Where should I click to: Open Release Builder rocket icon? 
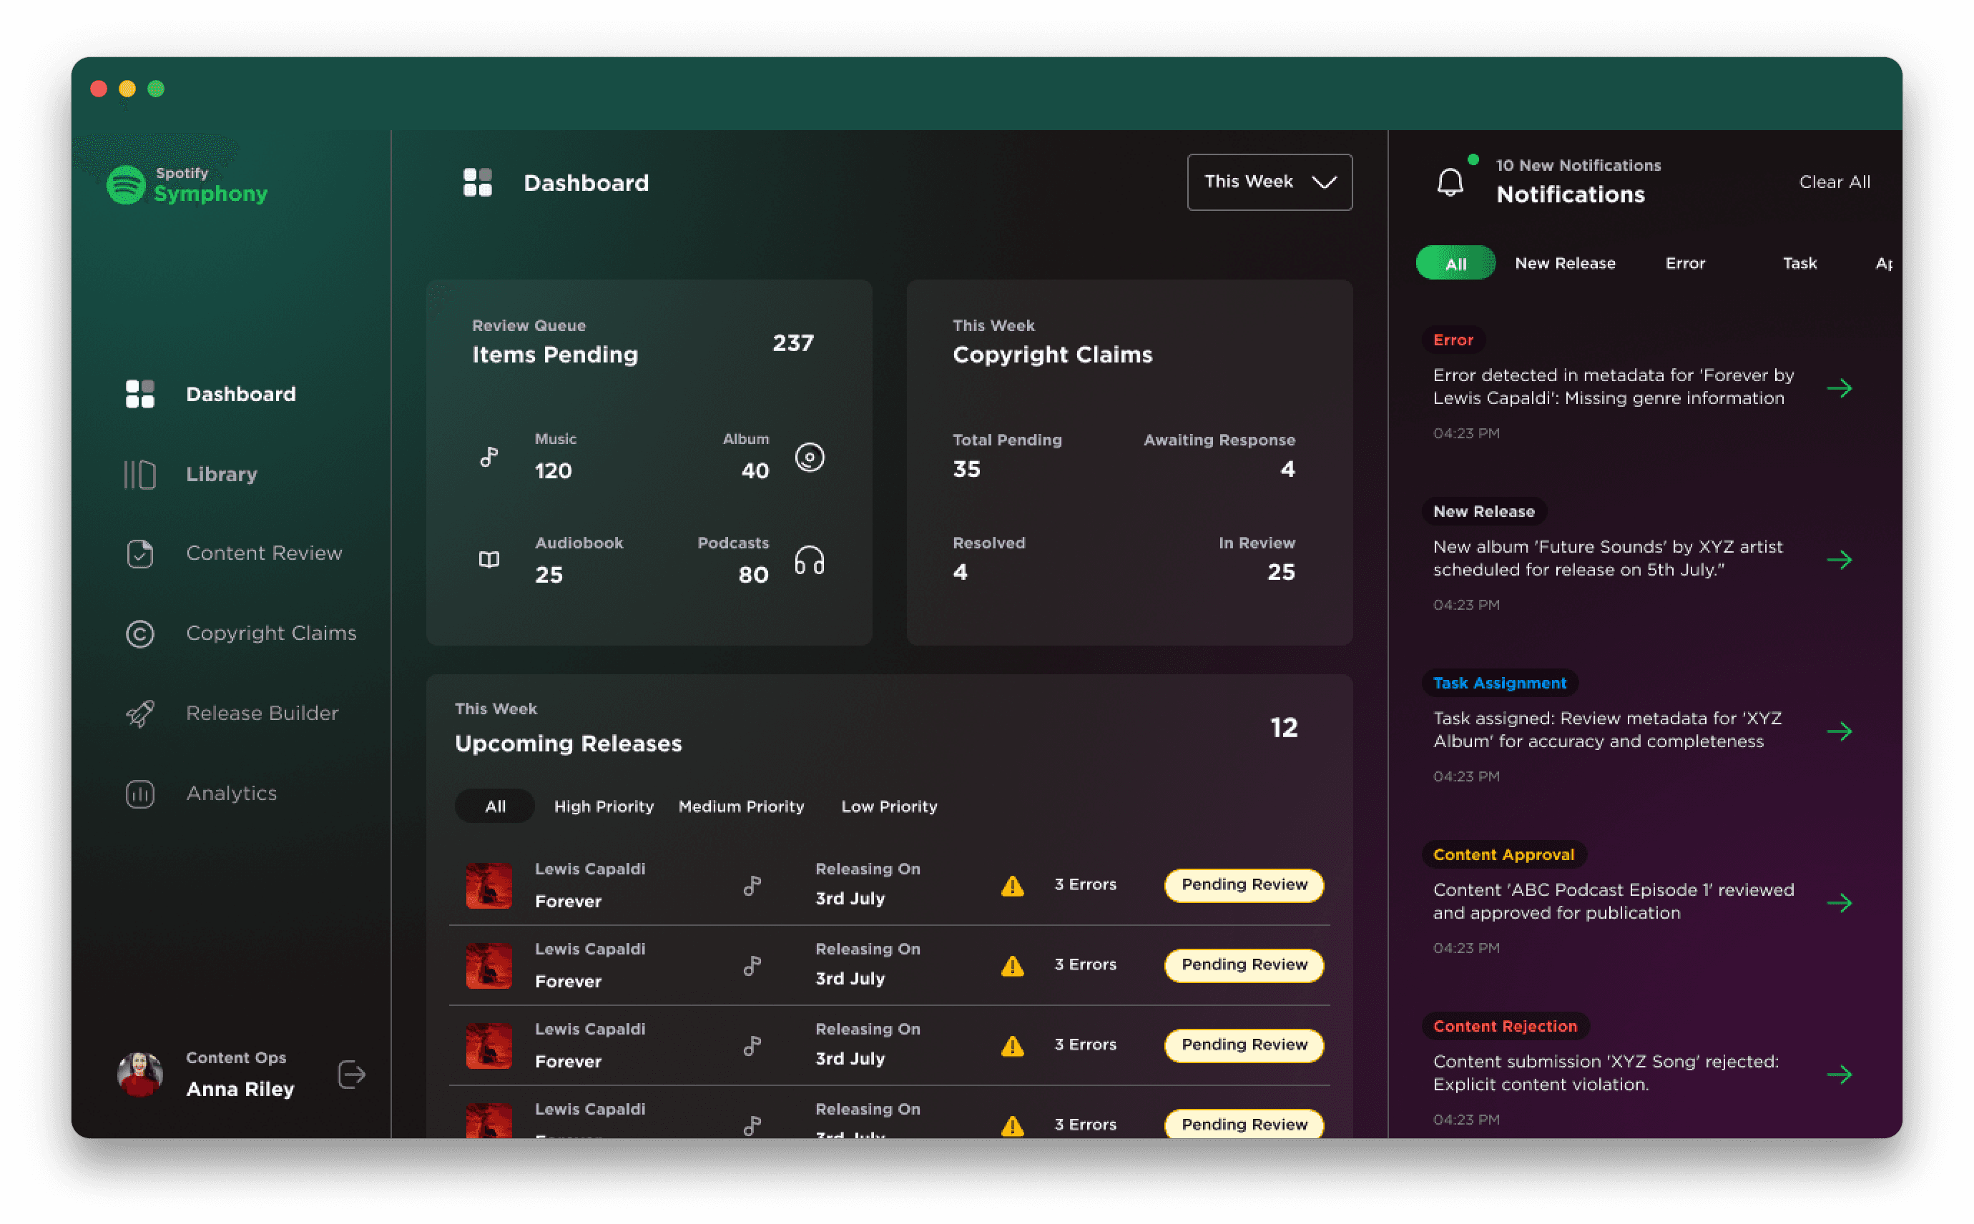[139, 714]
